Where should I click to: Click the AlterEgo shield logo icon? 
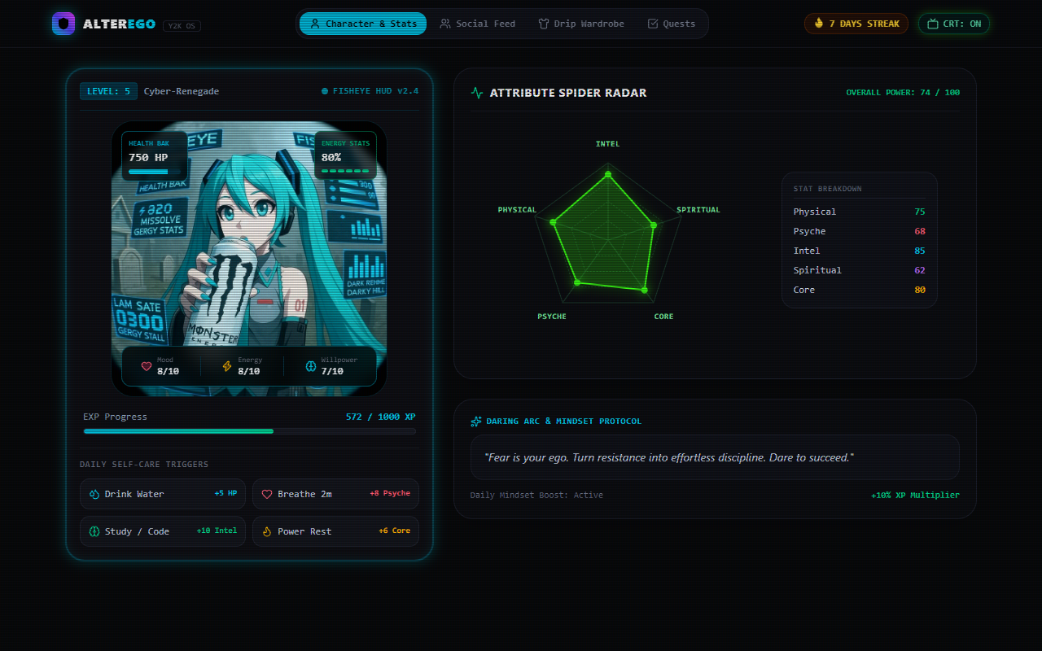pyautogui.click(x=63, y=24)
